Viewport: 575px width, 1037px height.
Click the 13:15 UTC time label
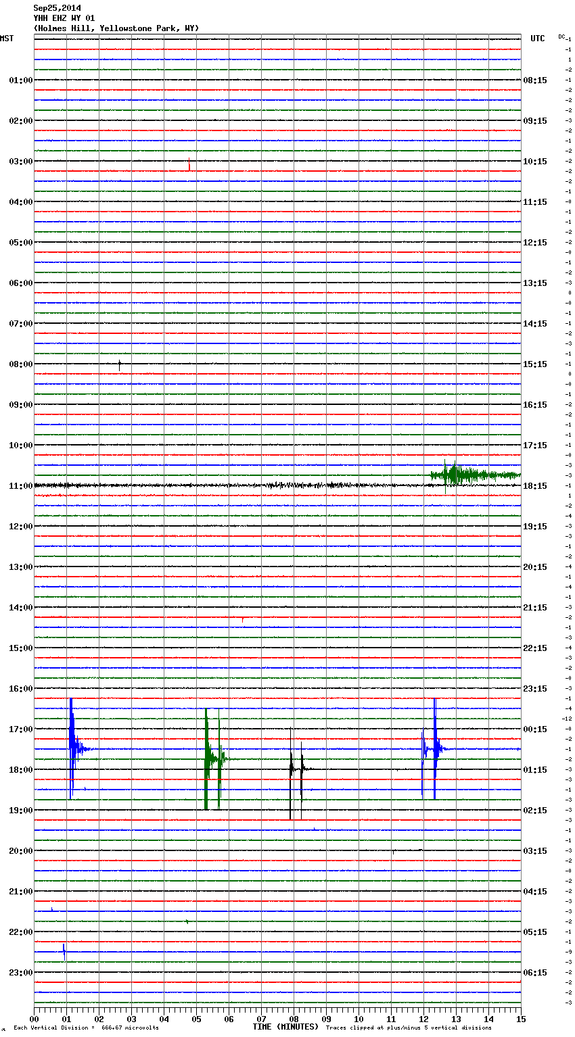pos(535,283)
